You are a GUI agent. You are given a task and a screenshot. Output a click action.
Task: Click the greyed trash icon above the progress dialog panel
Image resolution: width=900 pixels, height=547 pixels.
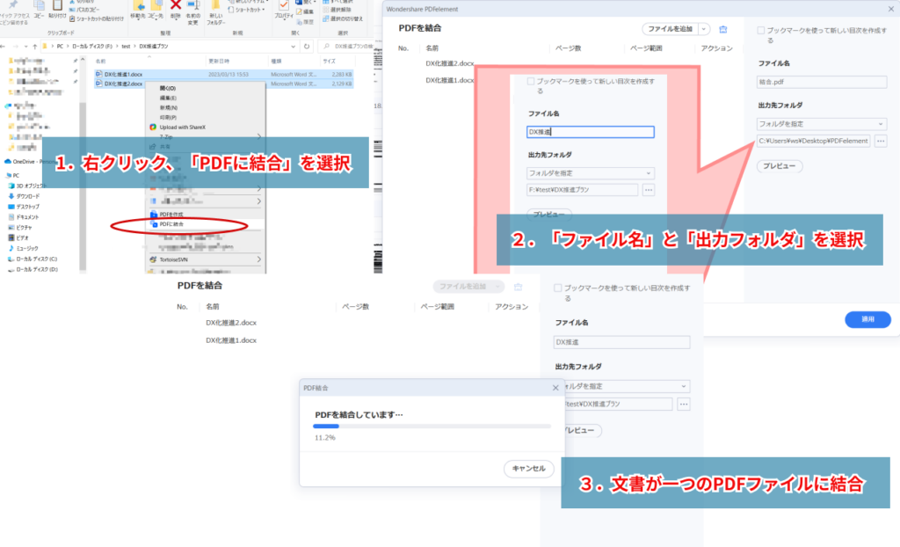[519, 286]
